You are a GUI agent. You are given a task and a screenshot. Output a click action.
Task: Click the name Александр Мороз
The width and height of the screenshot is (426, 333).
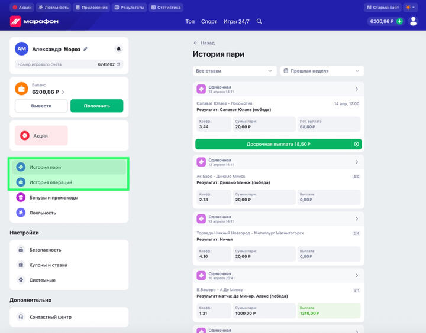(x=56, y=50)
